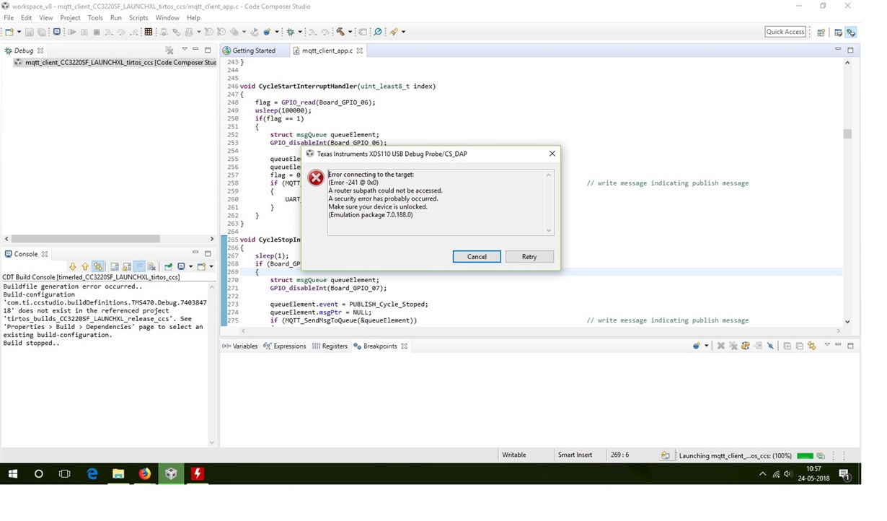Viewport: 887px width, 521px height.
Task: Click Collapse All icon in Breakpoints view
Action: 800,346
